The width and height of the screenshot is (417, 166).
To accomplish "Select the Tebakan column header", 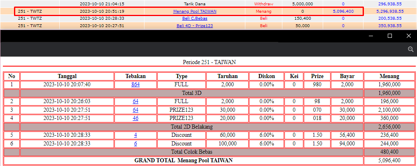I will [x=135, y=76].
